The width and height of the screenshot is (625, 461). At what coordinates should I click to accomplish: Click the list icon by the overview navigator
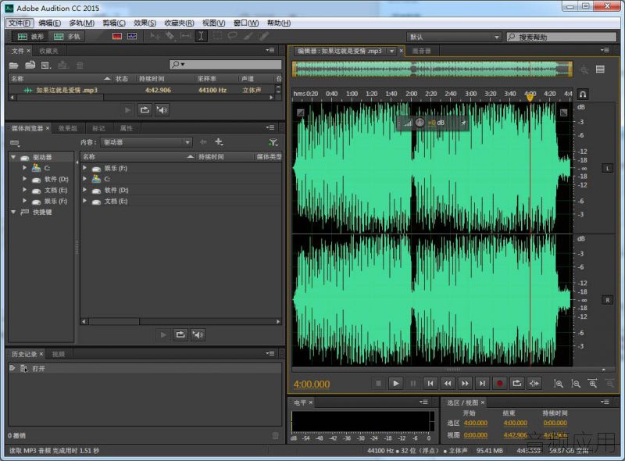(600, 70)
